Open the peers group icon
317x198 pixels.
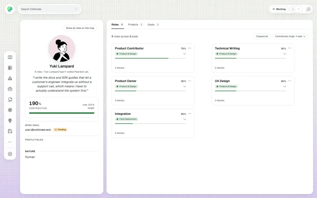[x=308, y=9]
